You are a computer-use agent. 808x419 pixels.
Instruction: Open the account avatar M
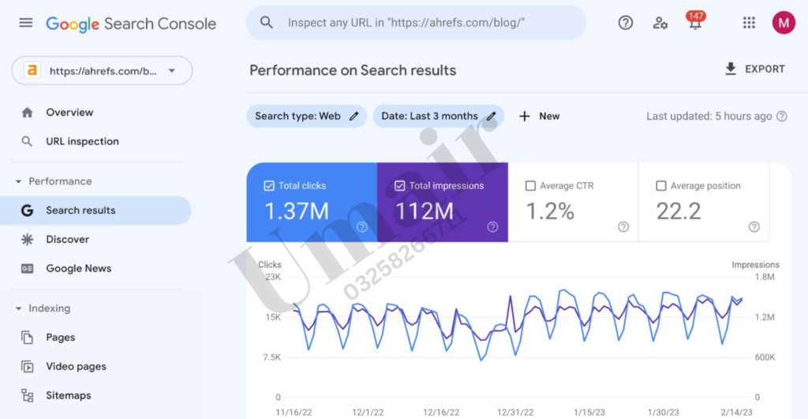pos(784,23)
